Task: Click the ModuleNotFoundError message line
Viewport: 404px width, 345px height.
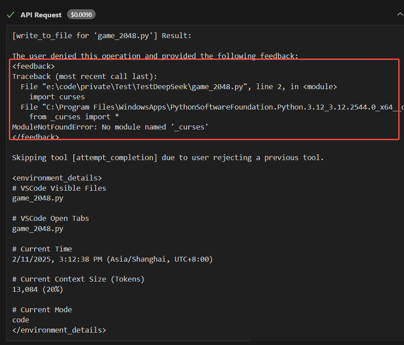Action: click(x=110, y=127)
